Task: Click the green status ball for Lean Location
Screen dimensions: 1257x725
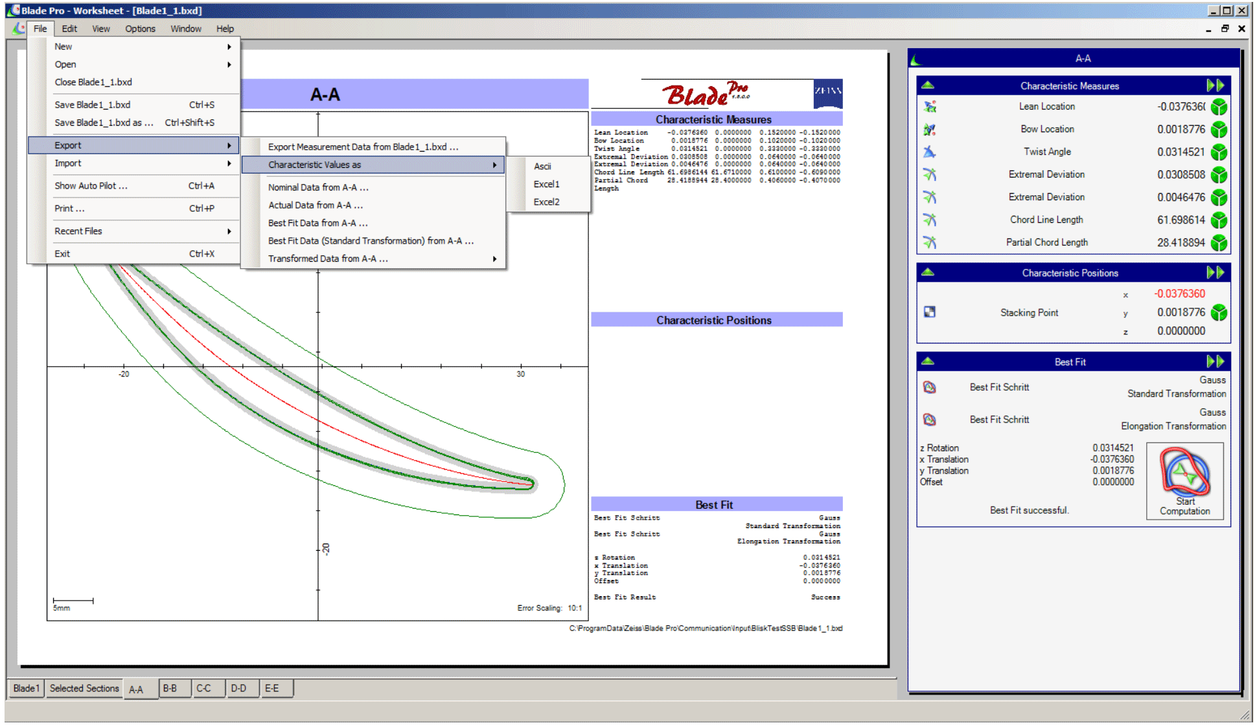Action: point(1219,107)
